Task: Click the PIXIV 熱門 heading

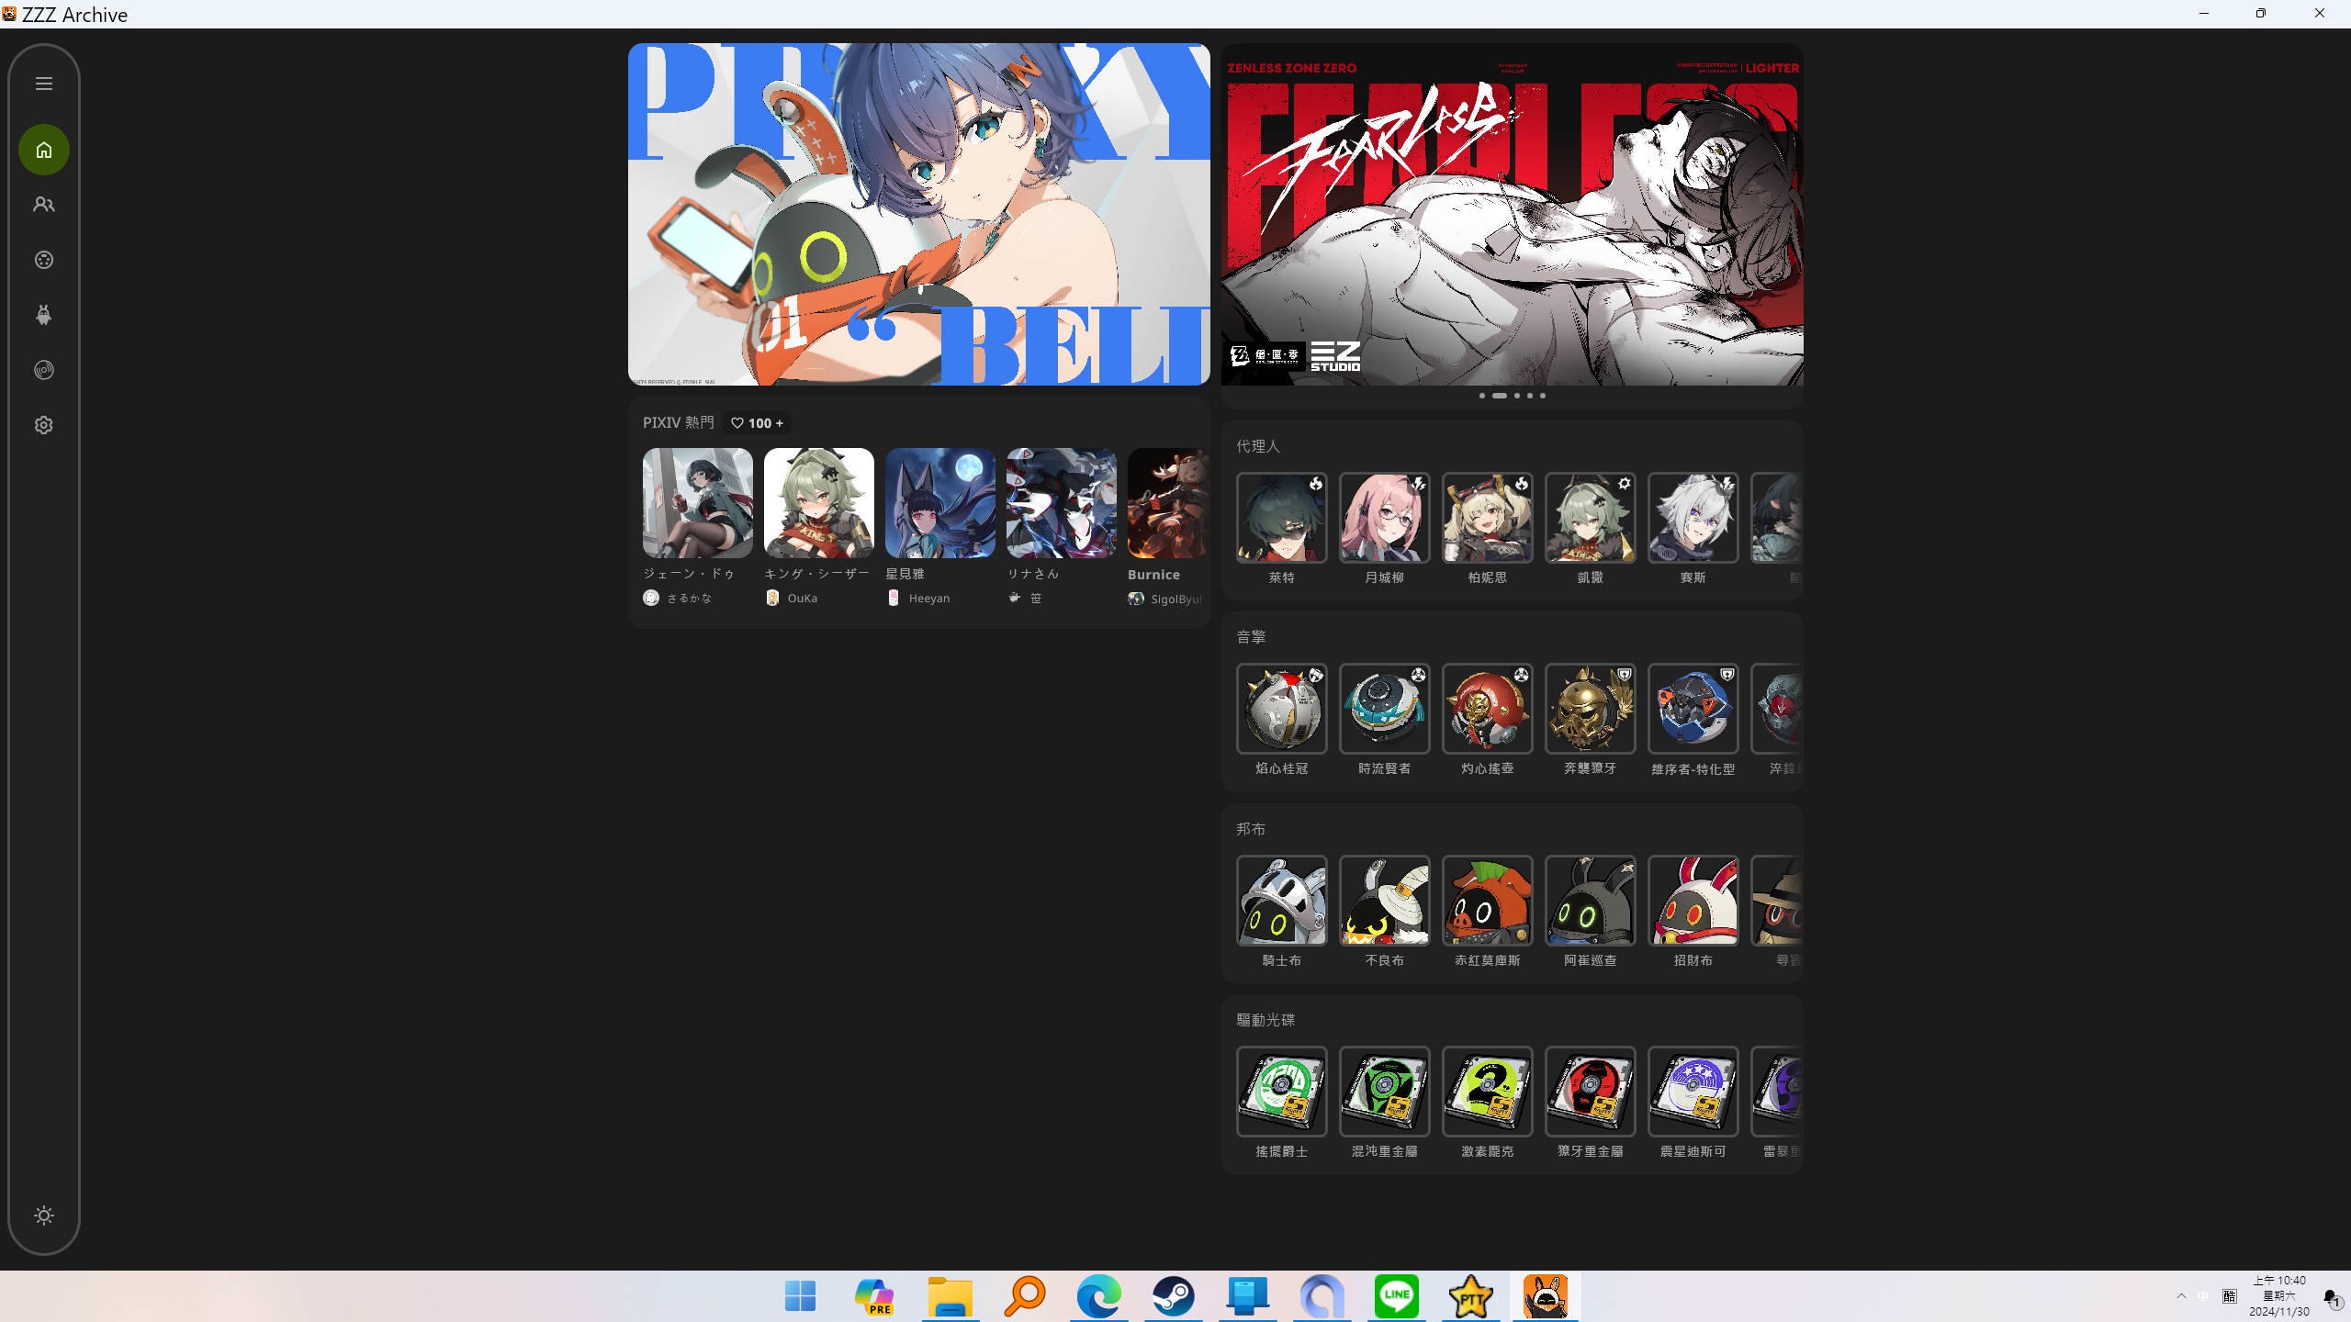Action: [678, 422]
